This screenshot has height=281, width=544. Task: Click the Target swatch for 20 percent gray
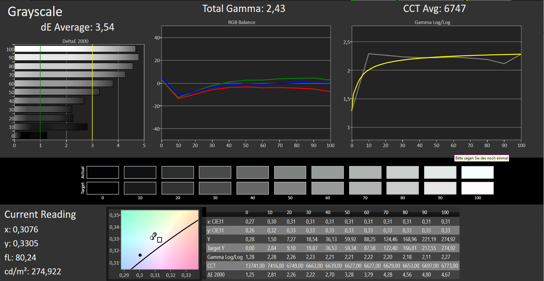(178, 188)
